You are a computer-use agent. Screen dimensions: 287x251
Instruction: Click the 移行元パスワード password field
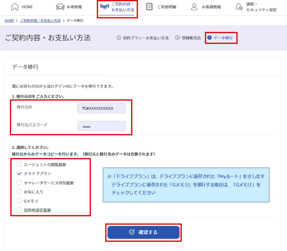pyautogui.click(x=101, y=126)
